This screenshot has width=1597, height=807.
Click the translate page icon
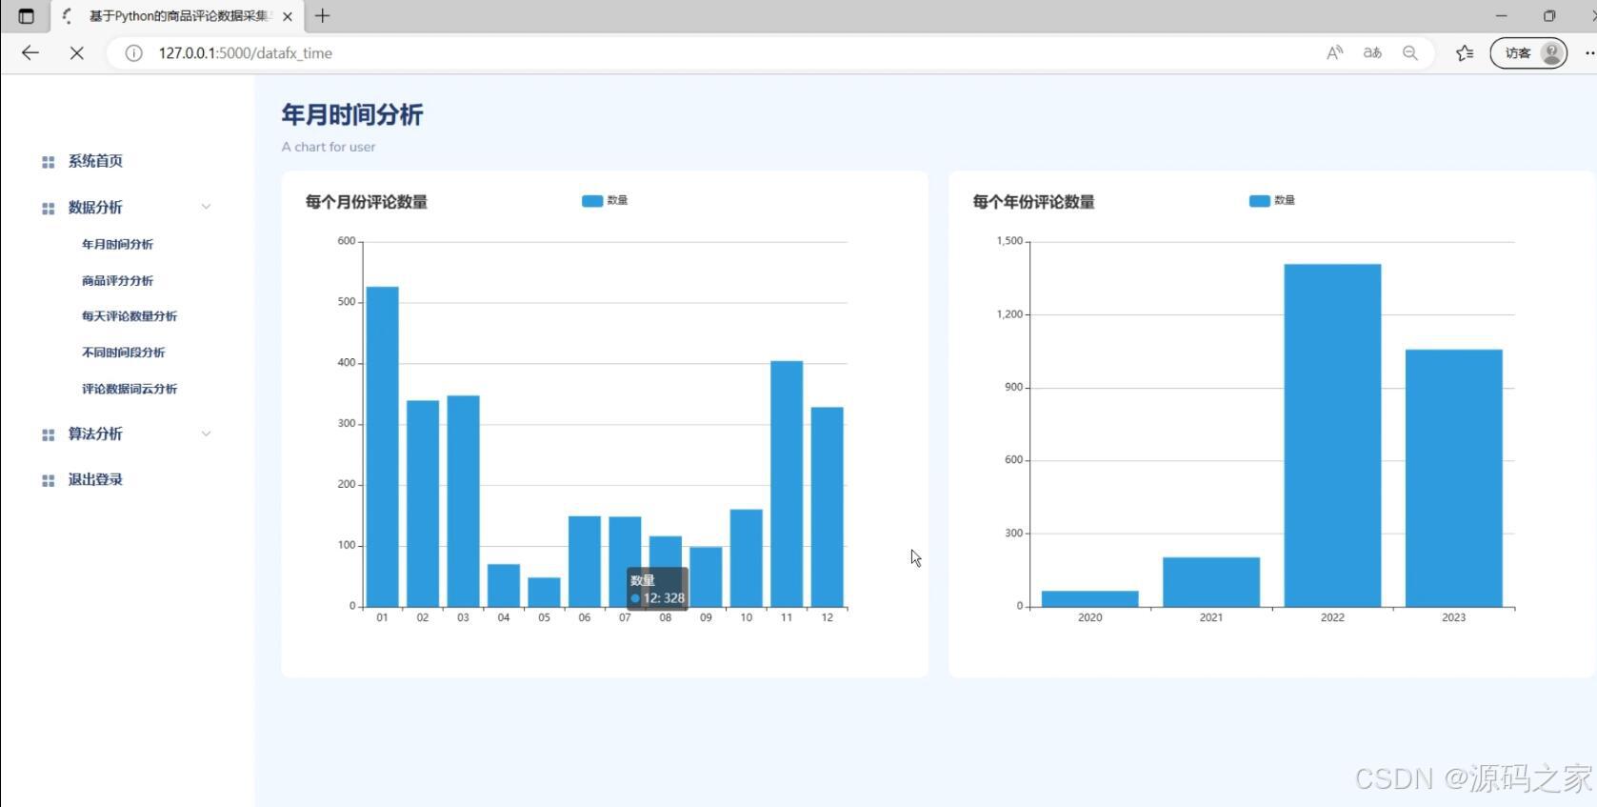pyautogui.click(x=1372, y=53)
